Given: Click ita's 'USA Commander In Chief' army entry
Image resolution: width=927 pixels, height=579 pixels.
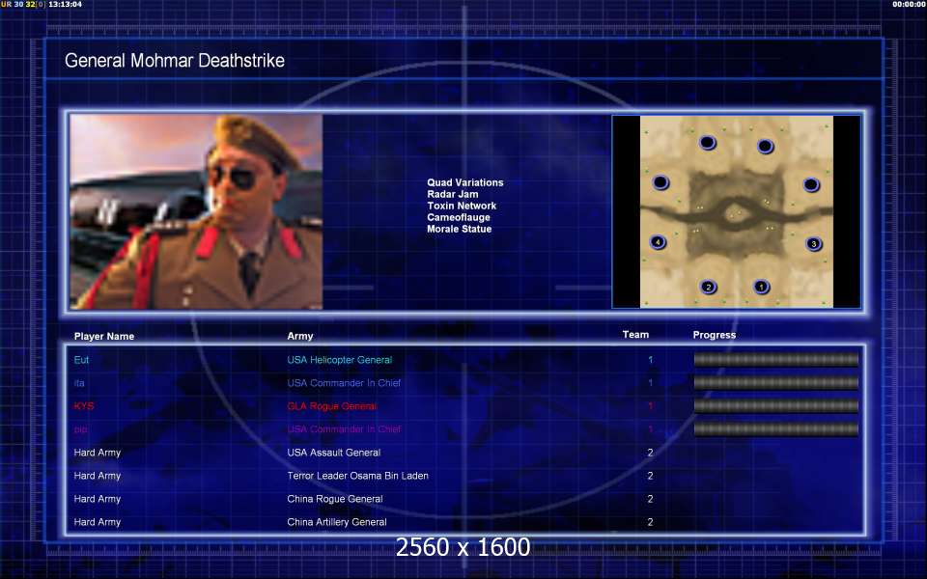Looking at the screenshot, I should [344, 383].
